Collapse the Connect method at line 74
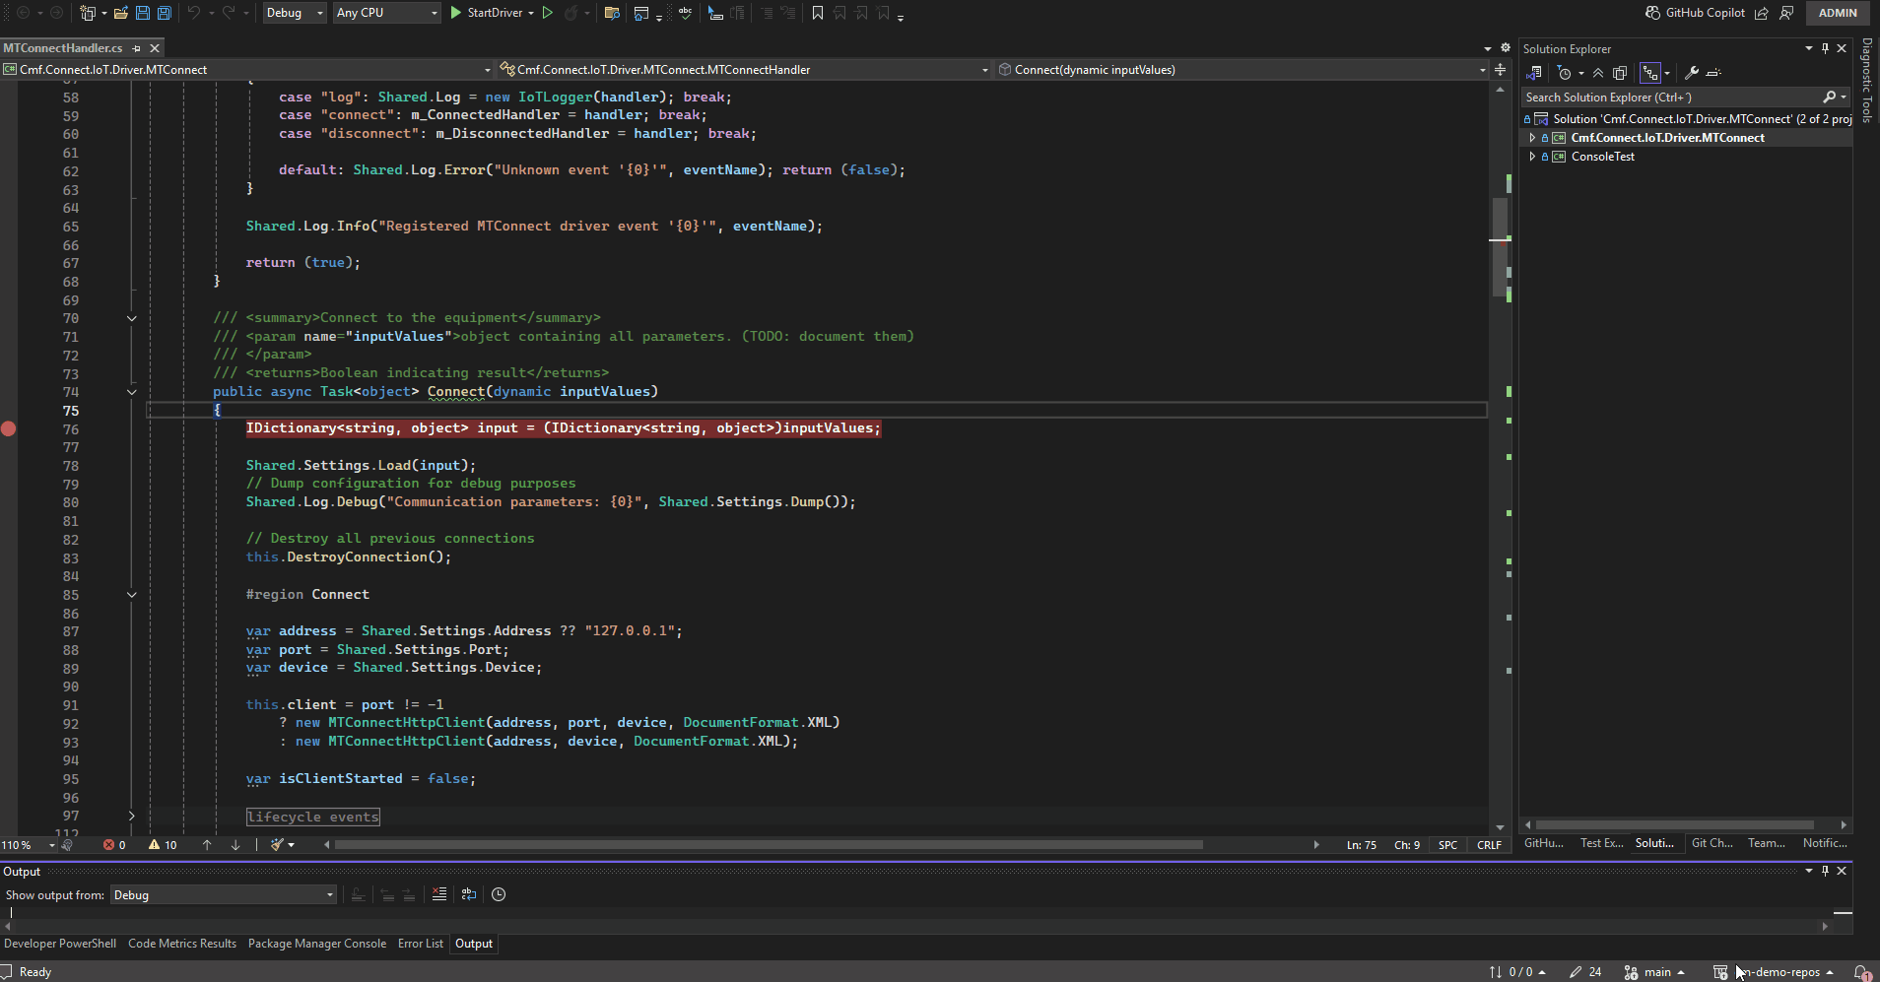 (131, 392)
